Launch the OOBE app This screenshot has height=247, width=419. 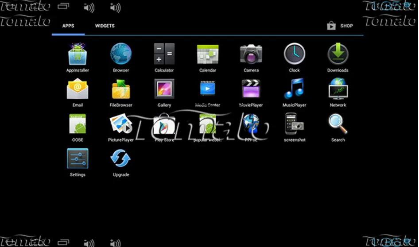coord(78,123)
